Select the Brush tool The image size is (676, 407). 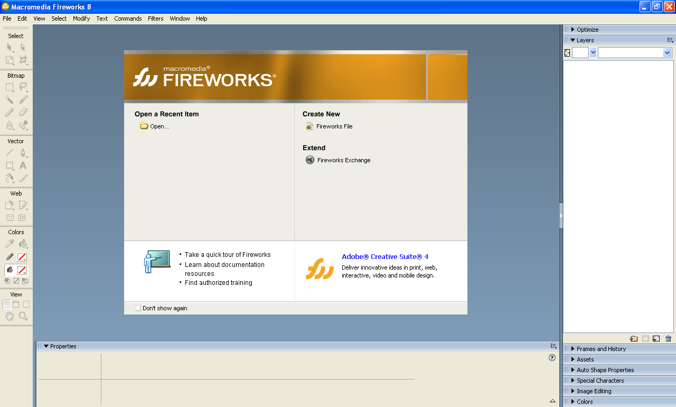(x=23, y=99)
